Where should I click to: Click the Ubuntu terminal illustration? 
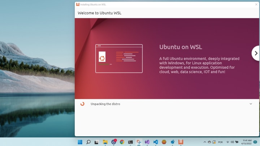pyautogui.click(x=119, y=59)
